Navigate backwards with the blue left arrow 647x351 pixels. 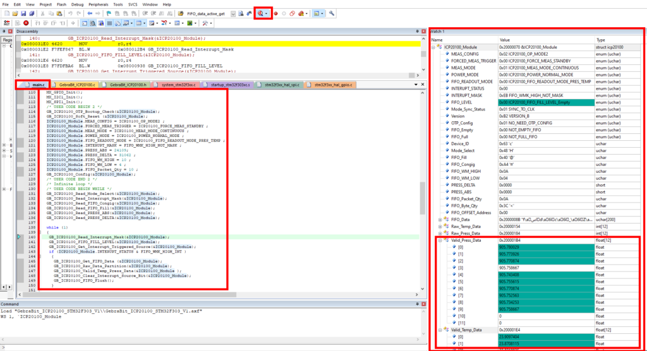90,14
